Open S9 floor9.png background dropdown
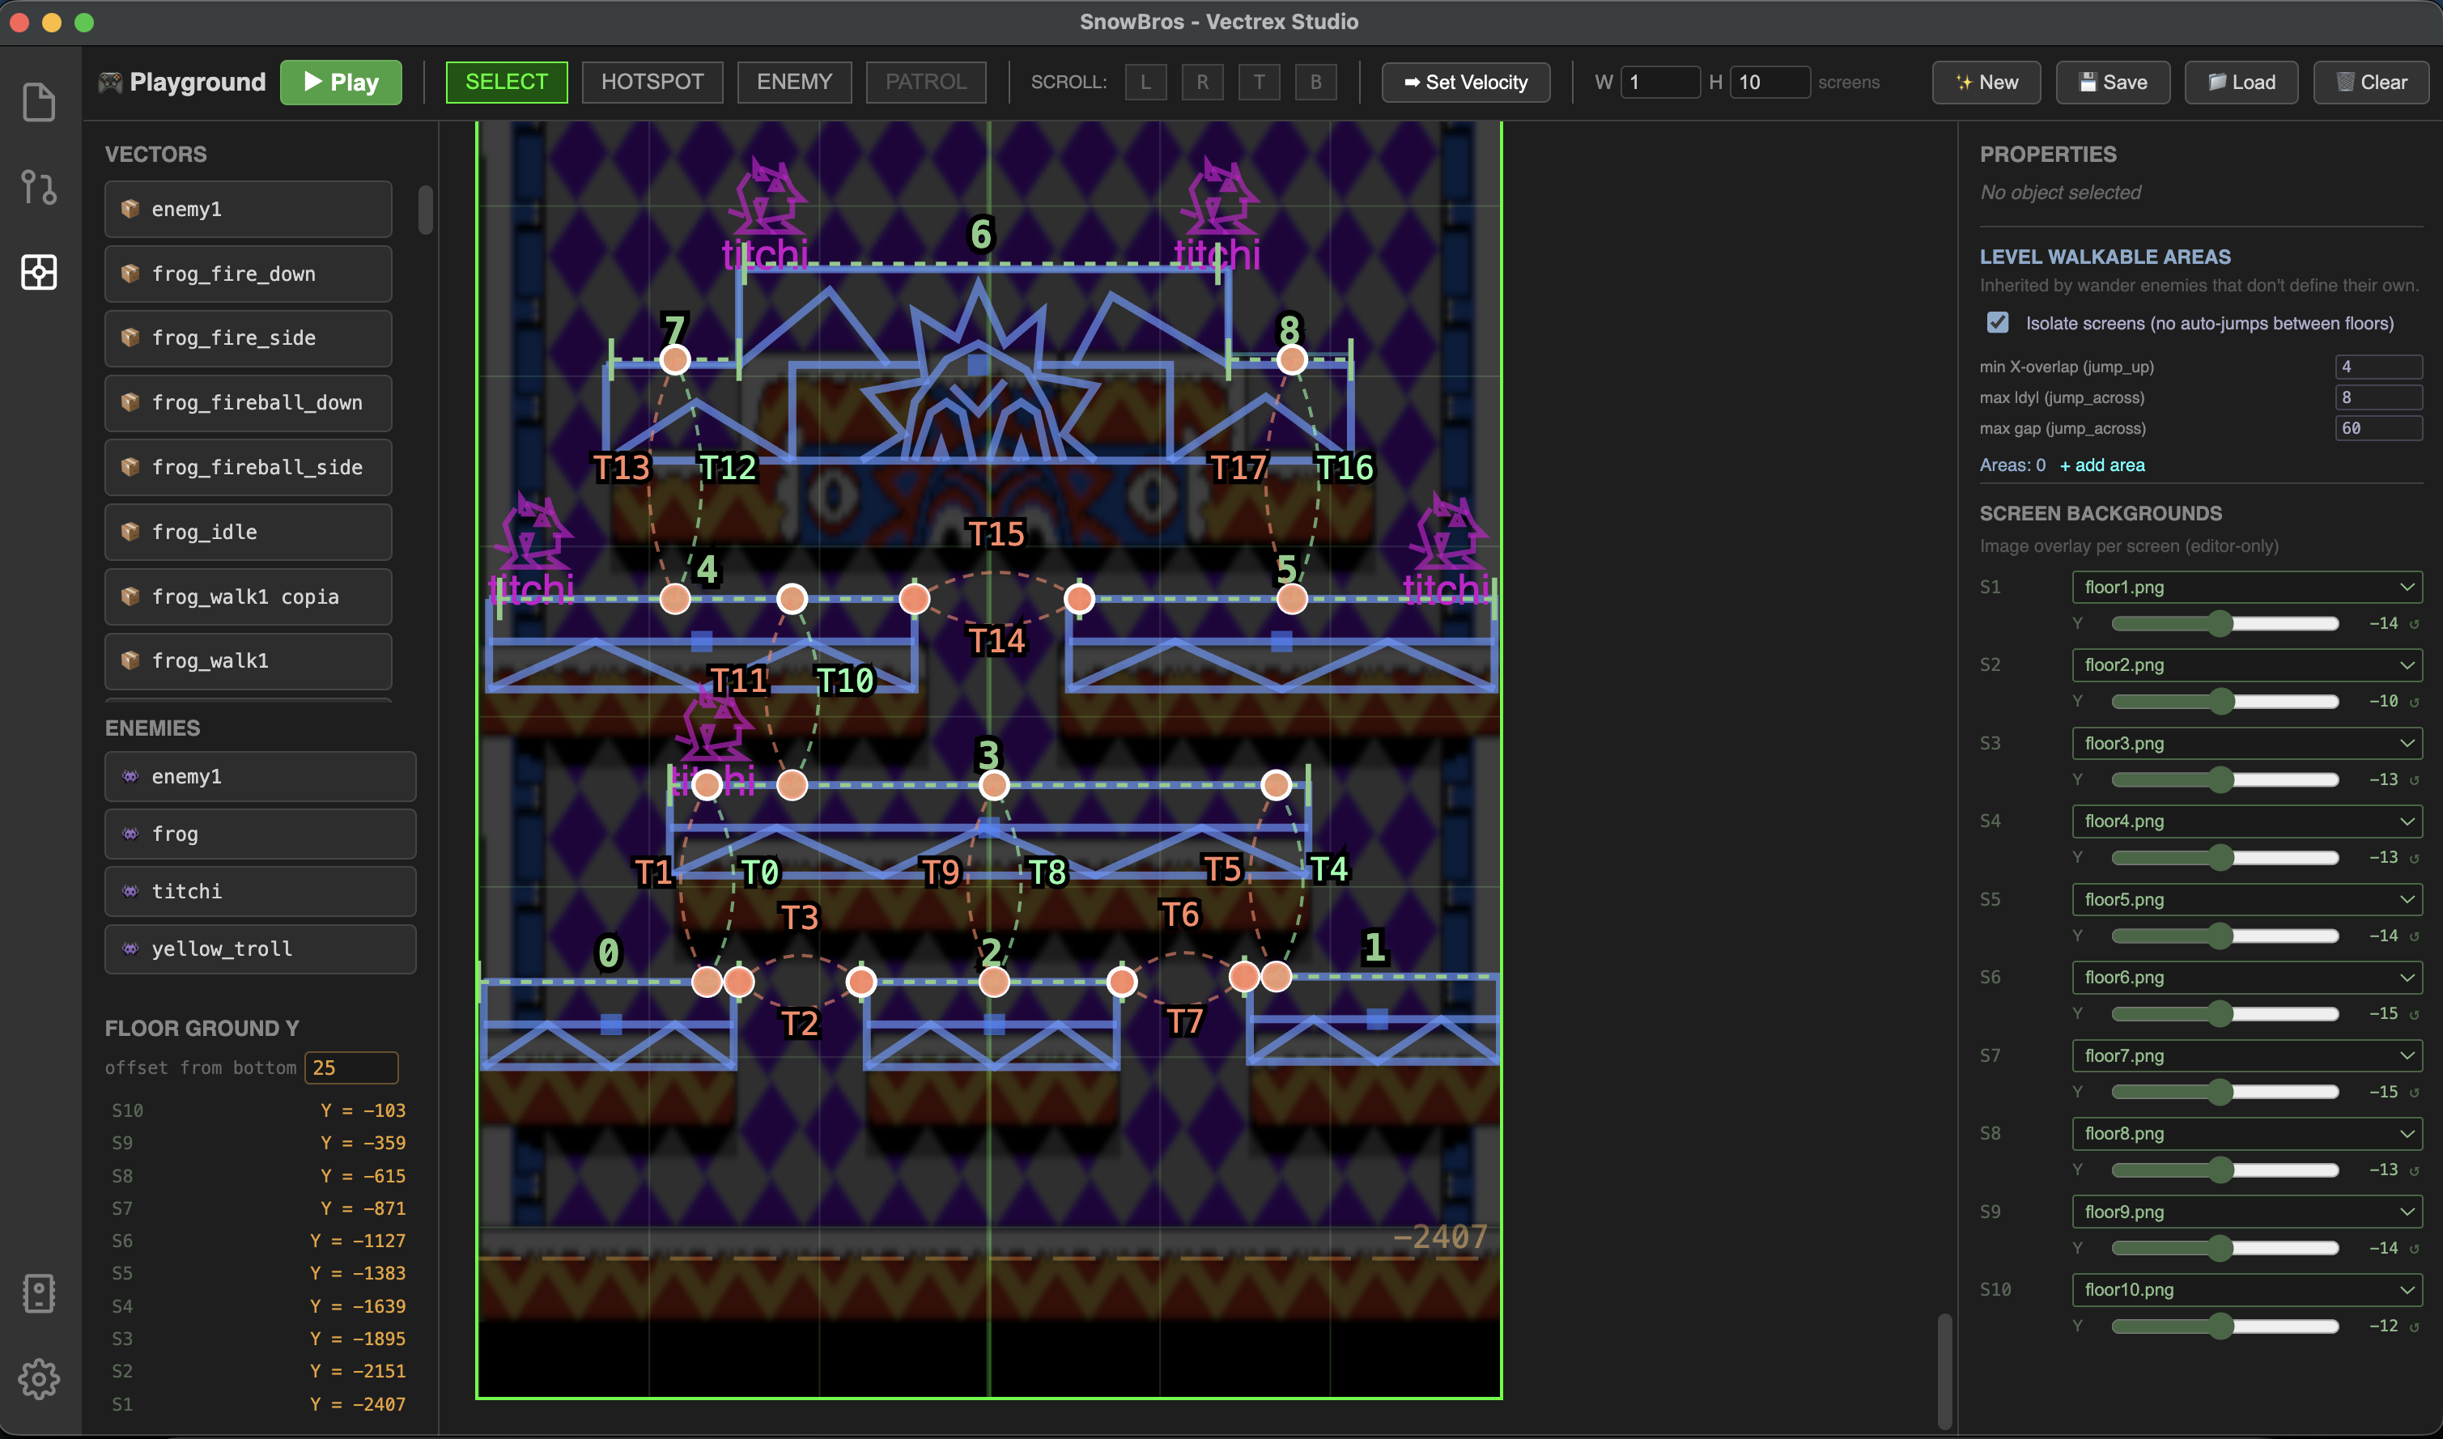This screenshot has width=2443, height=1439. 2247,1211
